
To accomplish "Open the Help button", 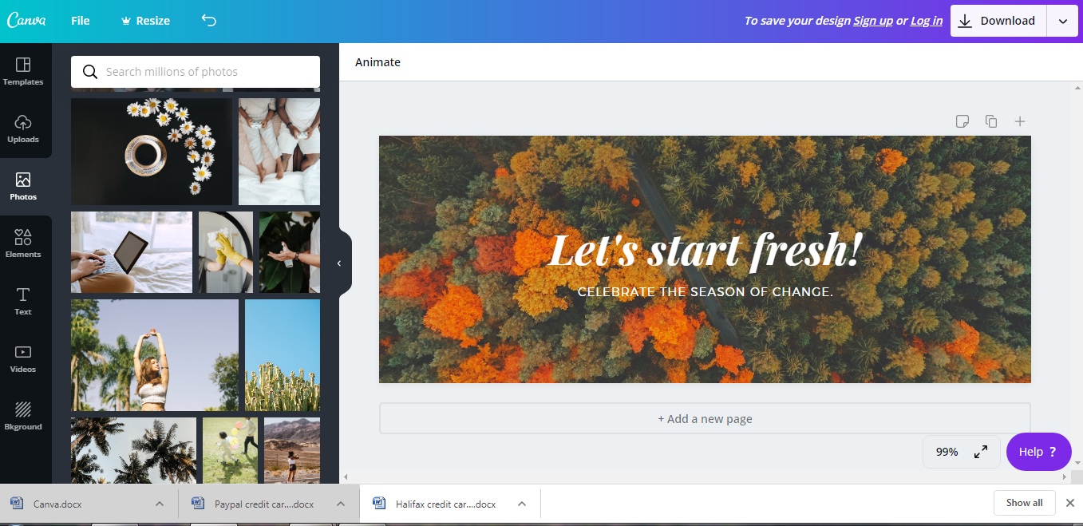I will (1038, 452).
